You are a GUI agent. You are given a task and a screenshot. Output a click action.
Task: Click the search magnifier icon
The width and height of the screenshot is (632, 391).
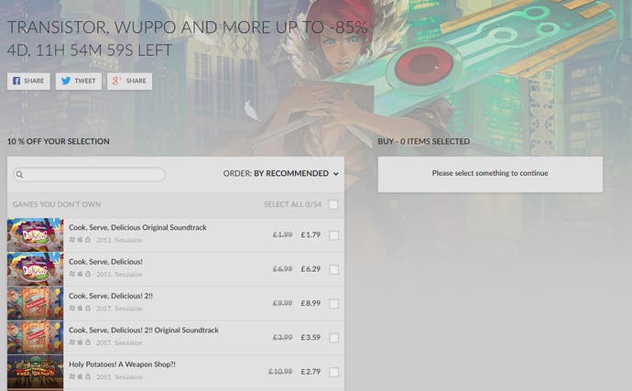pos(19,175)
